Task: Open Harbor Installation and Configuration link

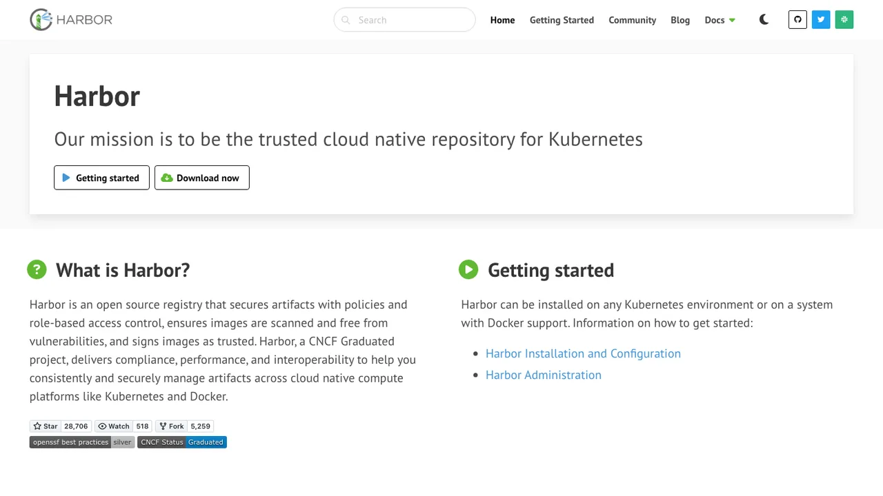Action: click(x=583, y=353)
